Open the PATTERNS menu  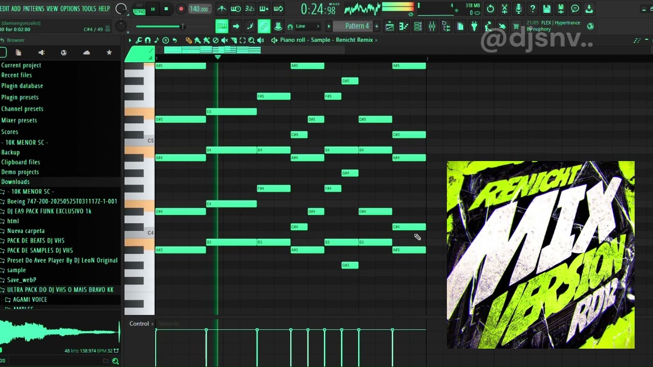34,9
